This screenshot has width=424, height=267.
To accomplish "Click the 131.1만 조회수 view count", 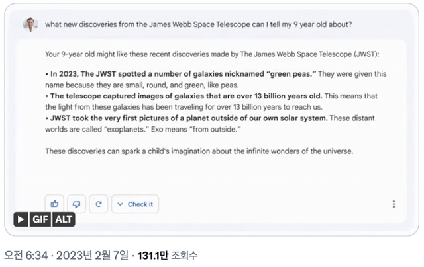I will (x=168, y=255).
